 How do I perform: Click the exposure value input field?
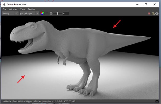click(x=65, y=13)
